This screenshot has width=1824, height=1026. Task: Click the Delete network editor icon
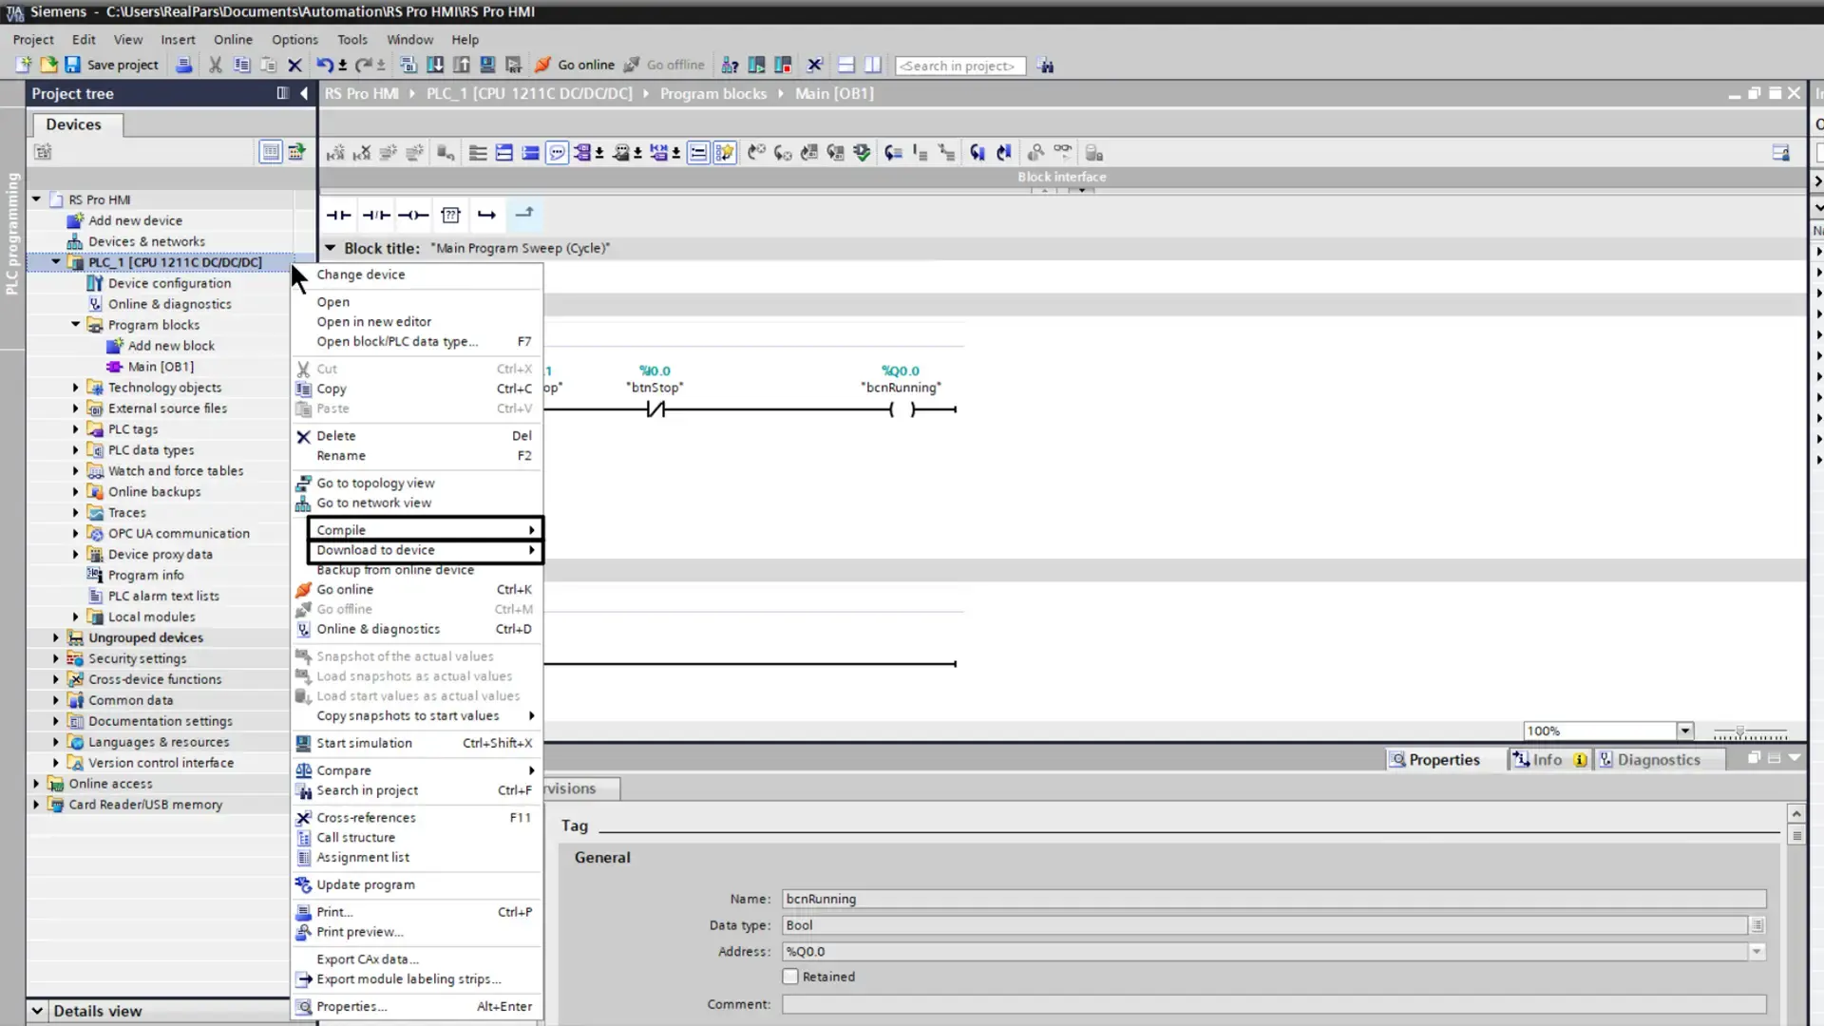[362, 152]
